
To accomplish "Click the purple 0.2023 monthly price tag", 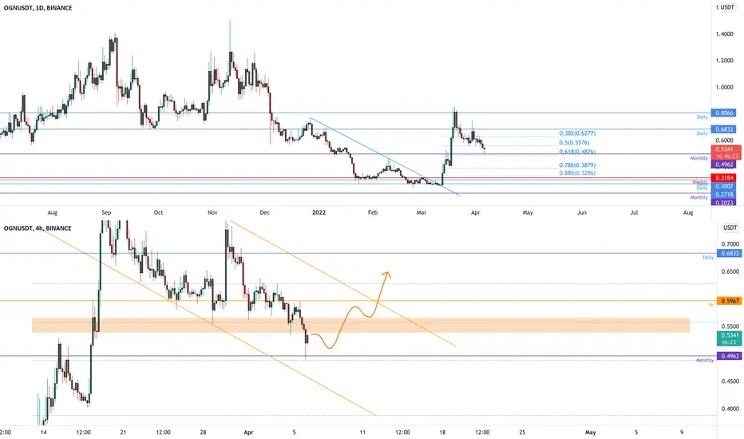I will point(723,203).
